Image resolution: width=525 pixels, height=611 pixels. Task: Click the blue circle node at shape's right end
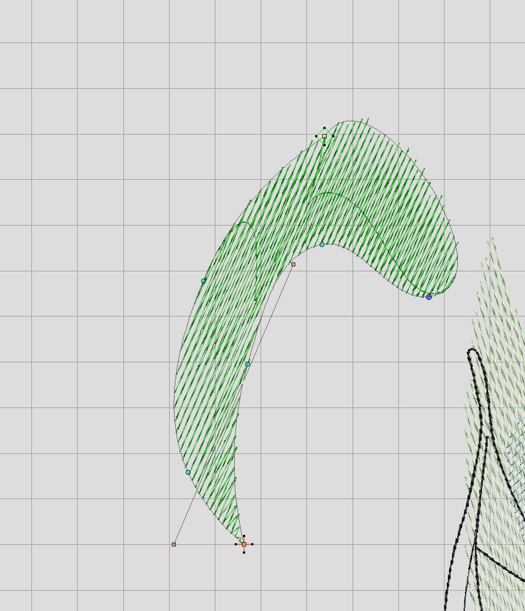tap(429, 297)
